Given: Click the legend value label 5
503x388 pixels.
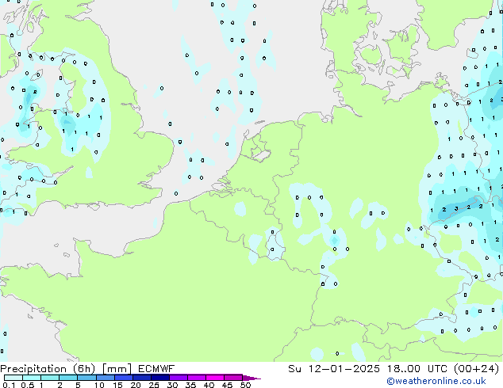Looking at the screenshot, I should click(78, 385).
